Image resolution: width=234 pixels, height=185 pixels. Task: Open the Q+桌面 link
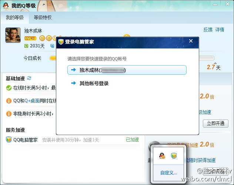pyautogui.click(x=32, y=101)
